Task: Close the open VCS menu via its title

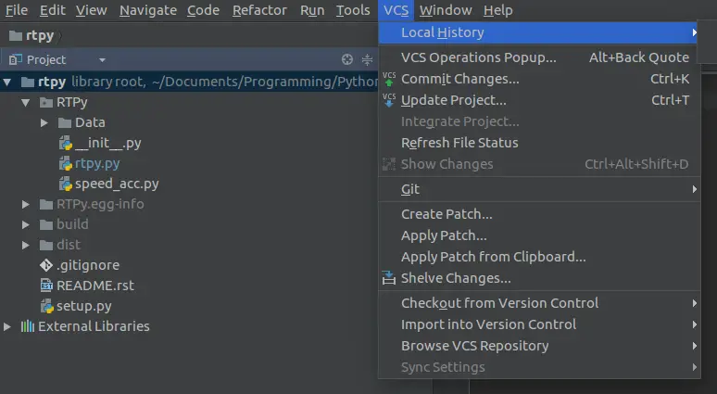Action: 396,10
